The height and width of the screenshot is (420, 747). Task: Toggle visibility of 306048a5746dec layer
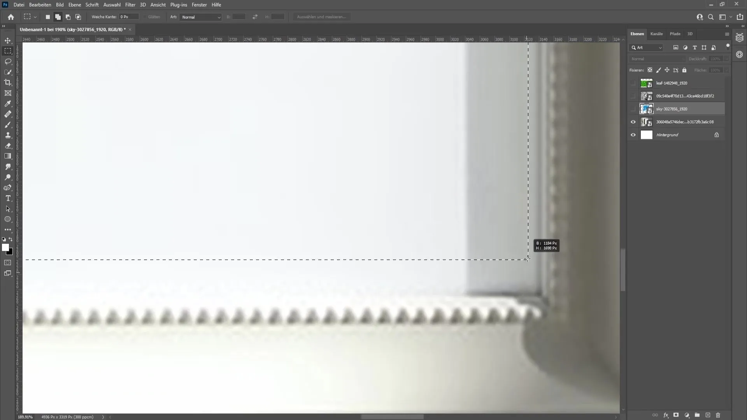633,122
